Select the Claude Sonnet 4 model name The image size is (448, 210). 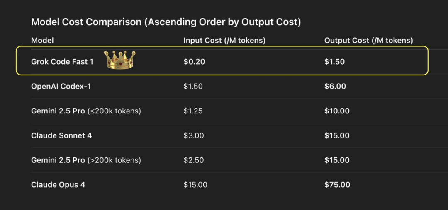(x=61, y=135)
